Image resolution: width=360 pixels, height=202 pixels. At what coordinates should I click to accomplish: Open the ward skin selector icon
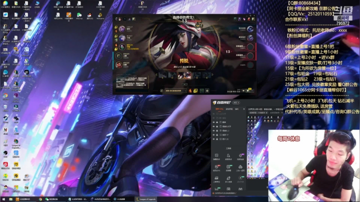pos(202,91)
